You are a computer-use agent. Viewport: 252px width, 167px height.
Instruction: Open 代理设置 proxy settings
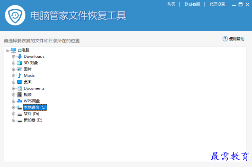pos(217,4)
